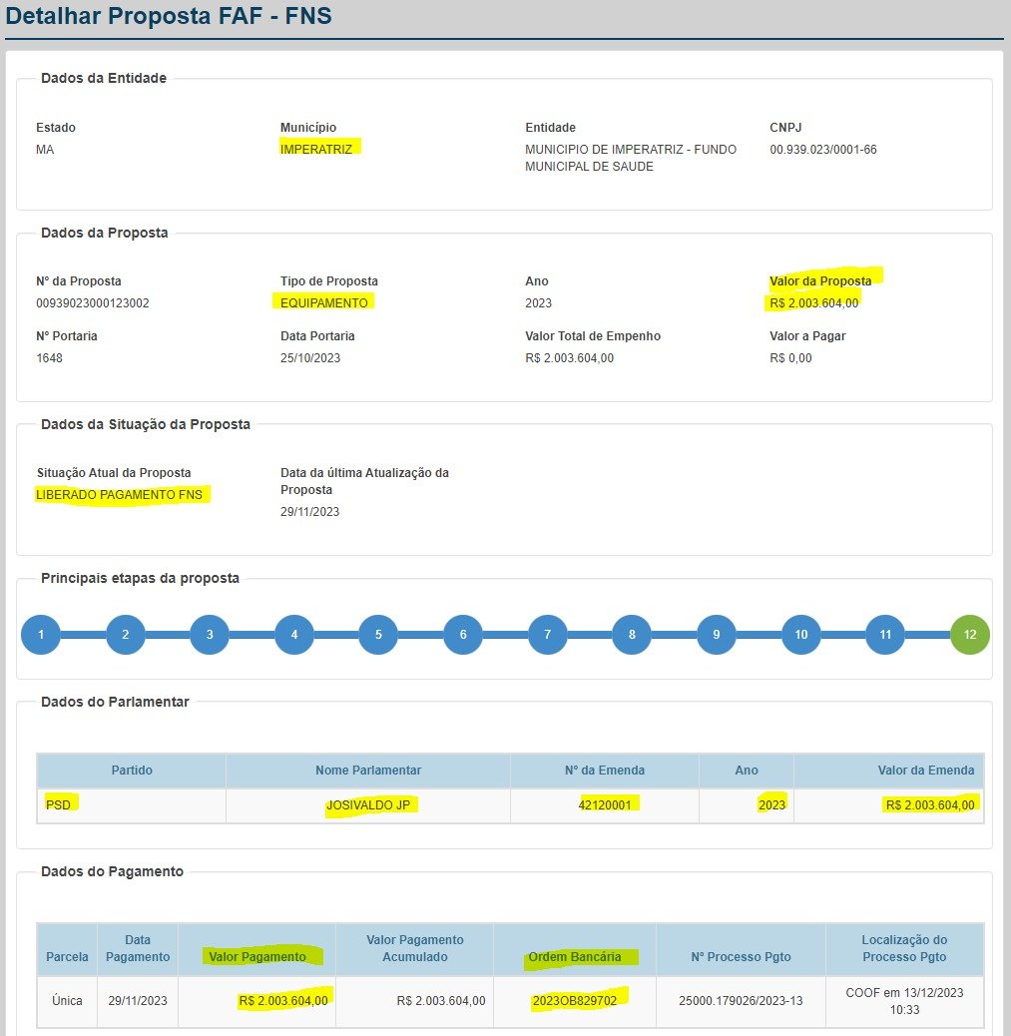Viewport: 1011px width, 1036px height.
Task: Click stage 7 circle in proposal steps
Action: [x=547, y=635]
